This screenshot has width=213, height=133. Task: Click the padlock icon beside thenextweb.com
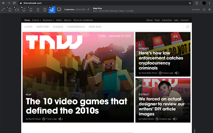click(21, 3)
